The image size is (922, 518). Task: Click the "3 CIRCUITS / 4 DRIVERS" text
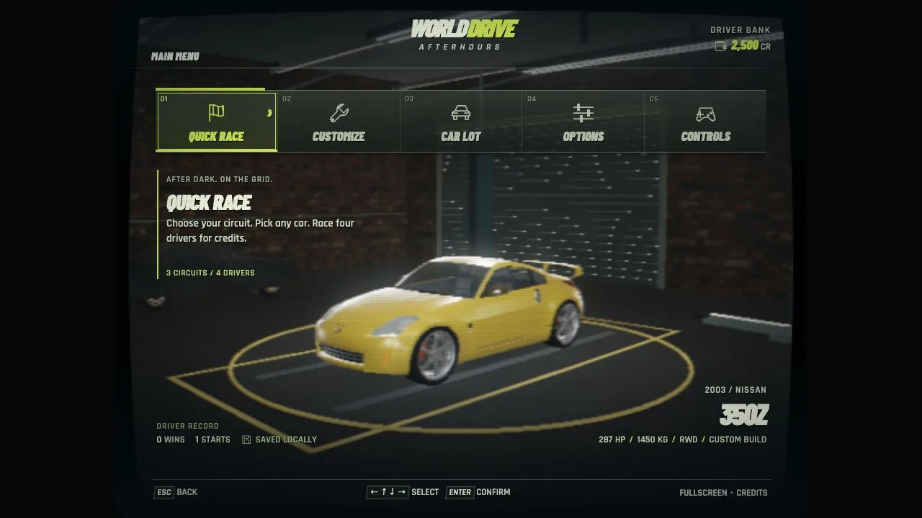[210, 273]
